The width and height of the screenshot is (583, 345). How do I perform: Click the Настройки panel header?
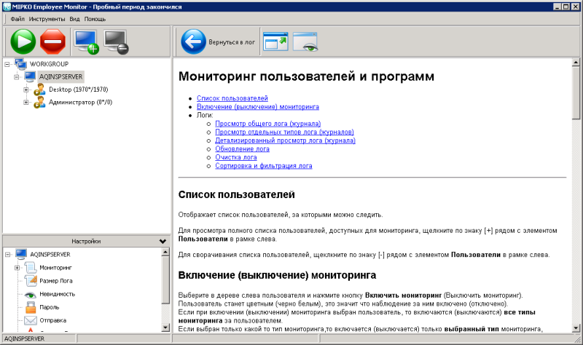pos(86,242)
